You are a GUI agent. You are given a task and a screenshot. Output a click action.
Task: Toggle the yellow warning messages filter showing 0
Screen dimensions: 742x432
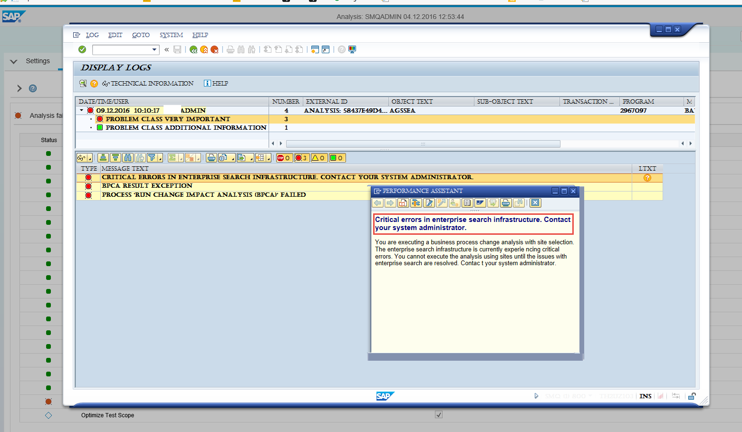point(319,158)
